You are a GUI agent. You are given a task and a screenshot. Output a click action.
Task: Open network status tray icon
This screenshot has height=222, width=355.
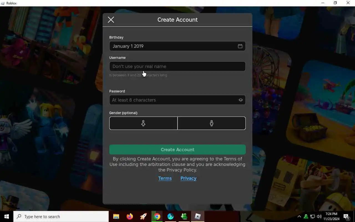313,216
